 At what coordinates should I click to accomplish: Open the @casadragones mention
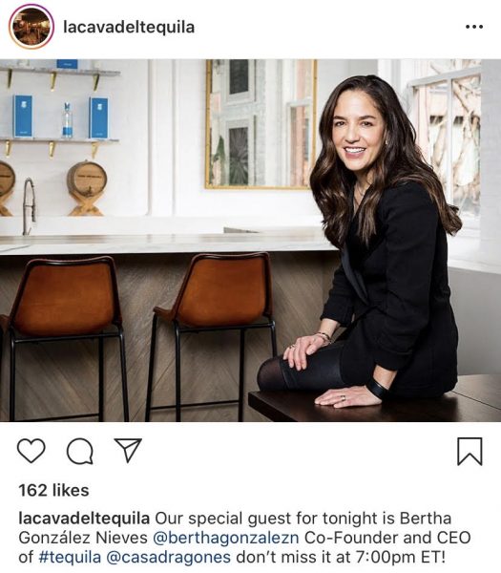pos(168,558)
